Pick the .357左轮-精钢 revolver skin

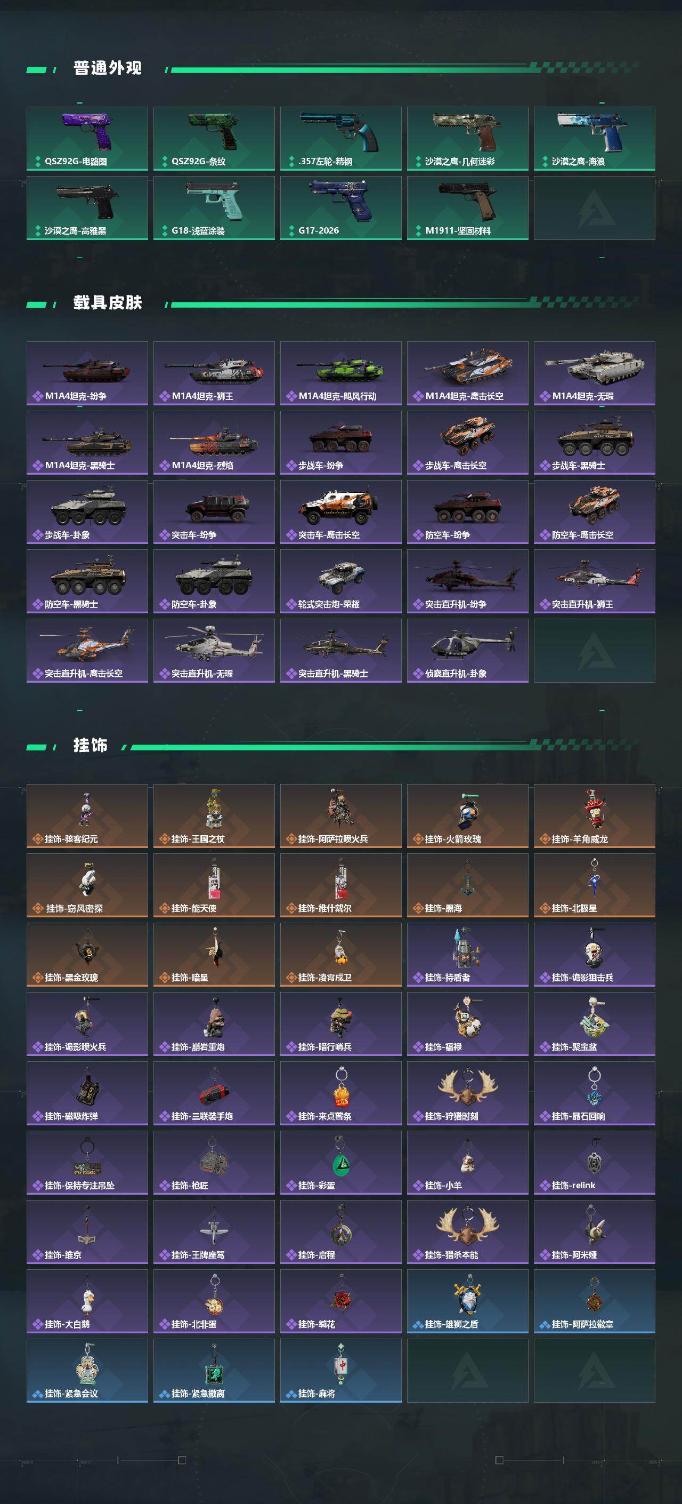point(340,138)
